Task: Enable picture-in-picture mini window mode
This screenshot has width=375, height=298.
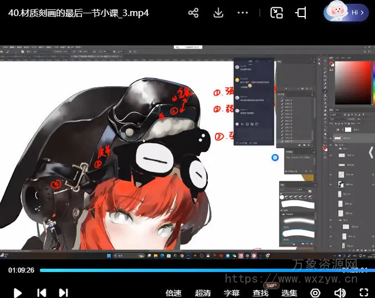Action: pos(276,13)
